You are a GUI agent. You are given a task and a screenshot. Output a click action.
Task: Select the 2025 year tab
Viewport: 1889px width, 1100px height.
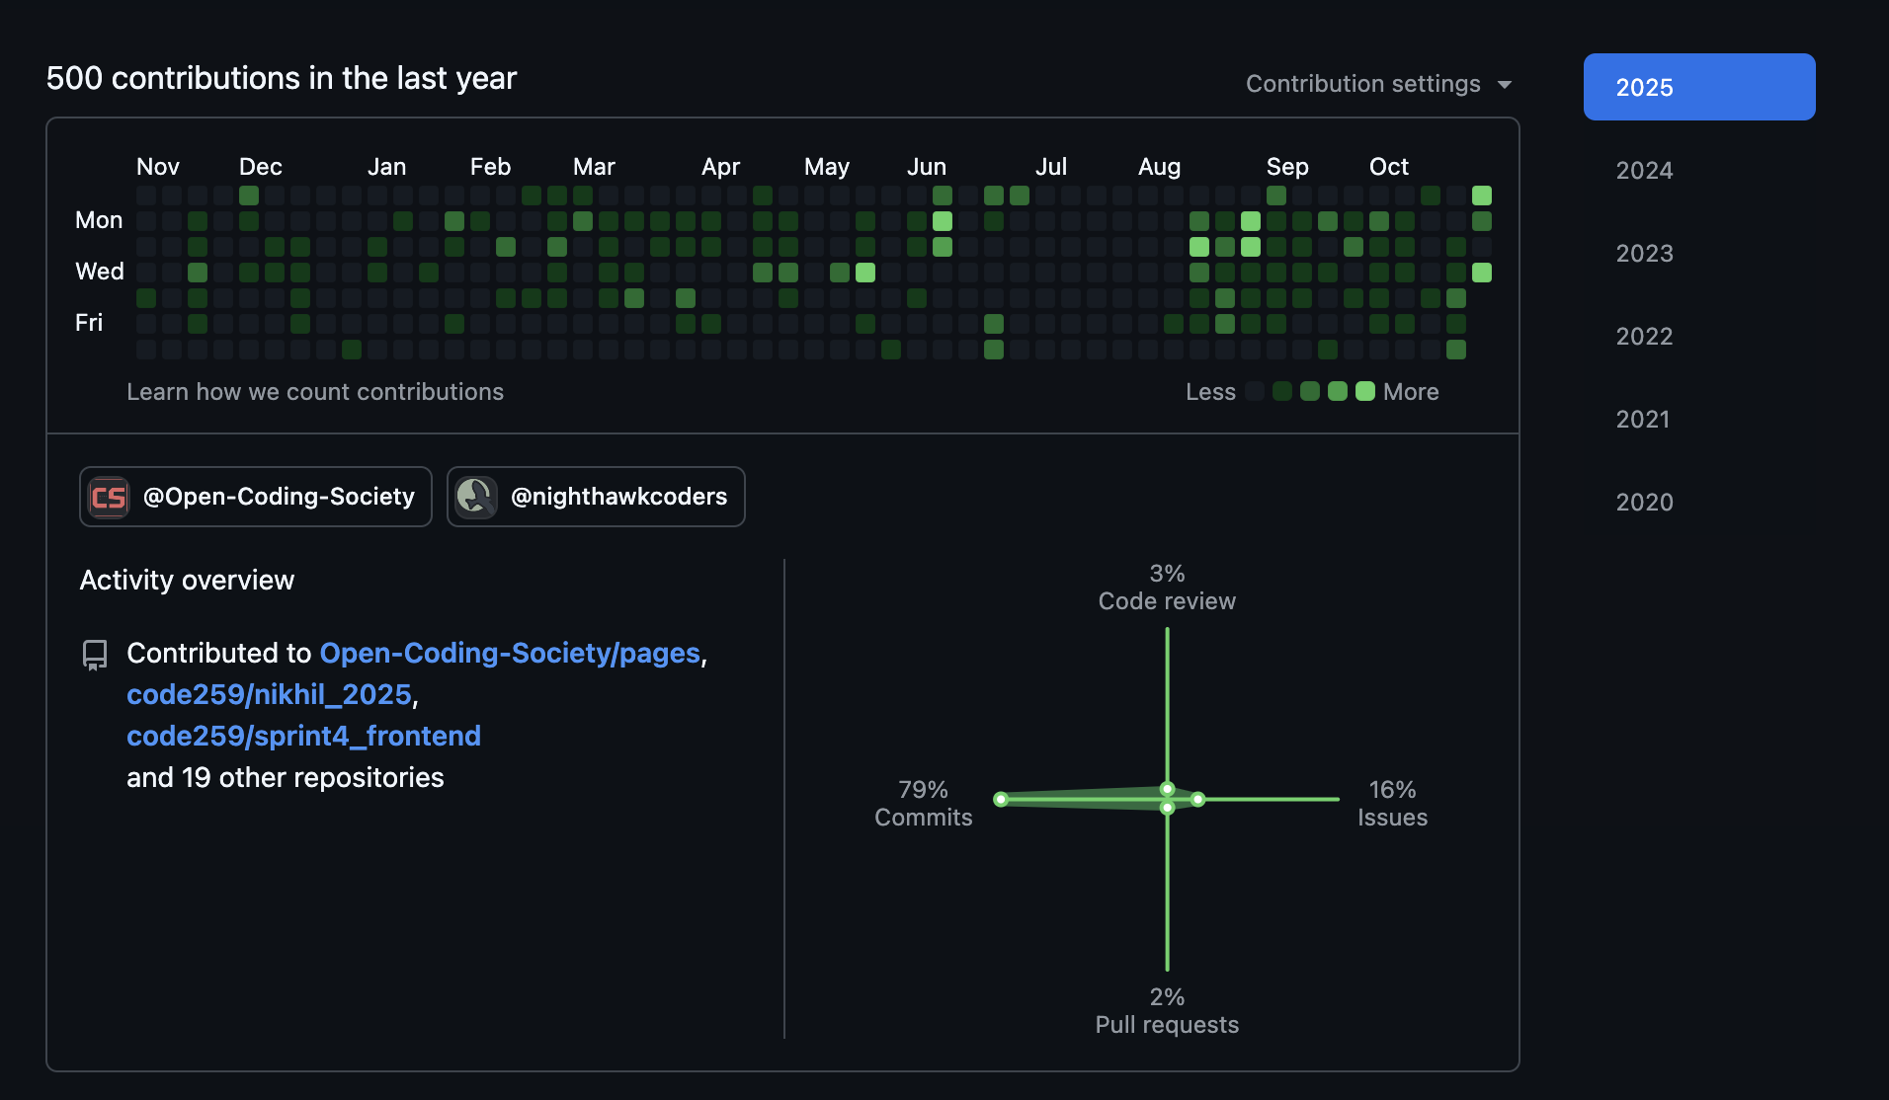pos(1698,87)
